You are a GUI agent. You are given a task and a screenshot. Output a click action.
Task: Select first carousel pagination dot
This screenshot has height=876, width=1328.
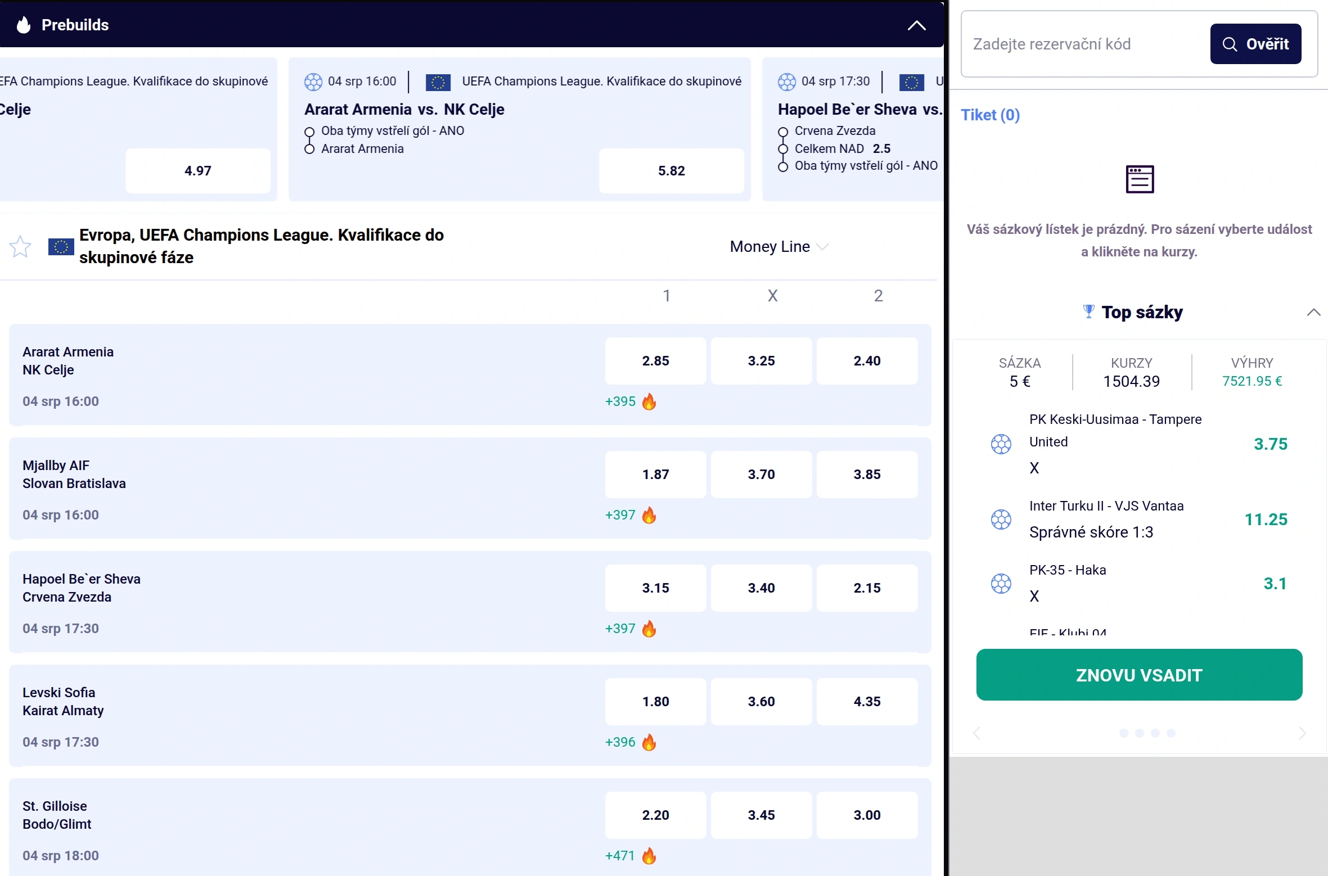point(1123,733)
